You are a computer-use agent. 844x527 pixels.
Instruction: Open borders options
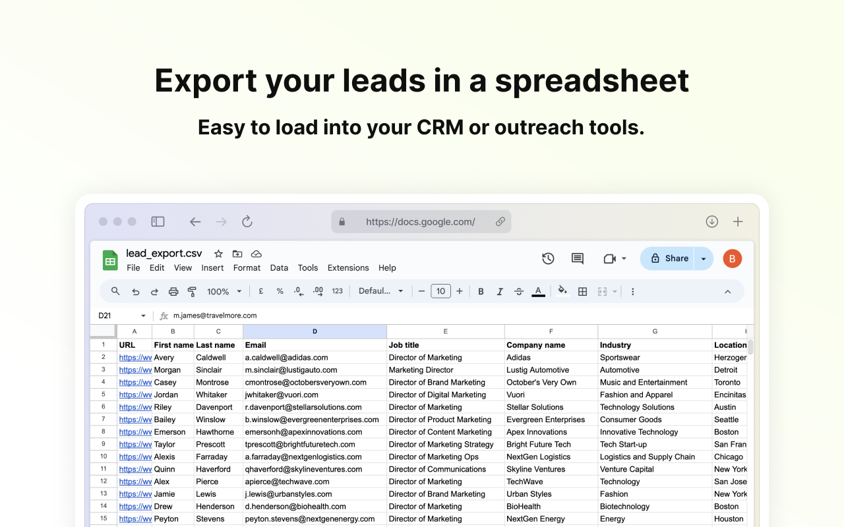click(x=582, y=291)
